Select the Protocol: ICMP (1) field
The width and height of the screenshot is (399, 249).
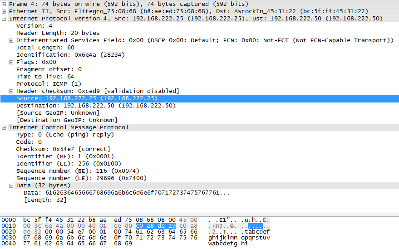point(49,84)
